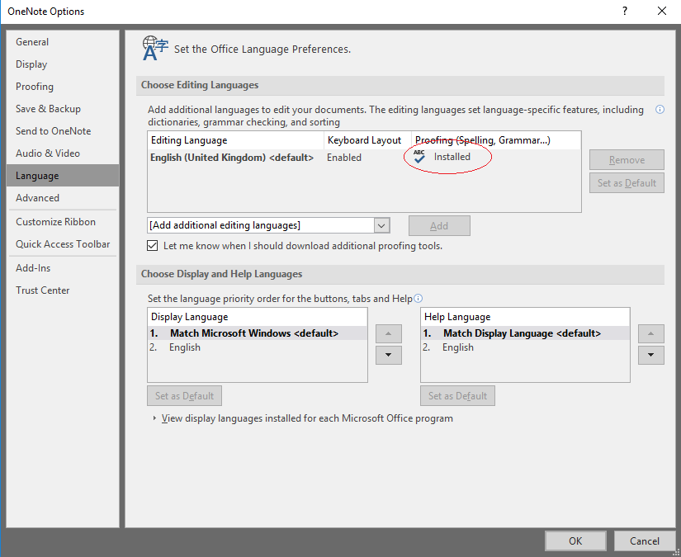Open the Save & Backup category
This screenshot has height=557, width=681.
pos(63,109)
